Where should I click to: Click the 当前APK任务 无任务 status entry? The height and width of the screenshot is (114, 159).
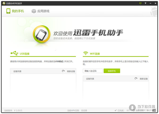tap(77, 111)
